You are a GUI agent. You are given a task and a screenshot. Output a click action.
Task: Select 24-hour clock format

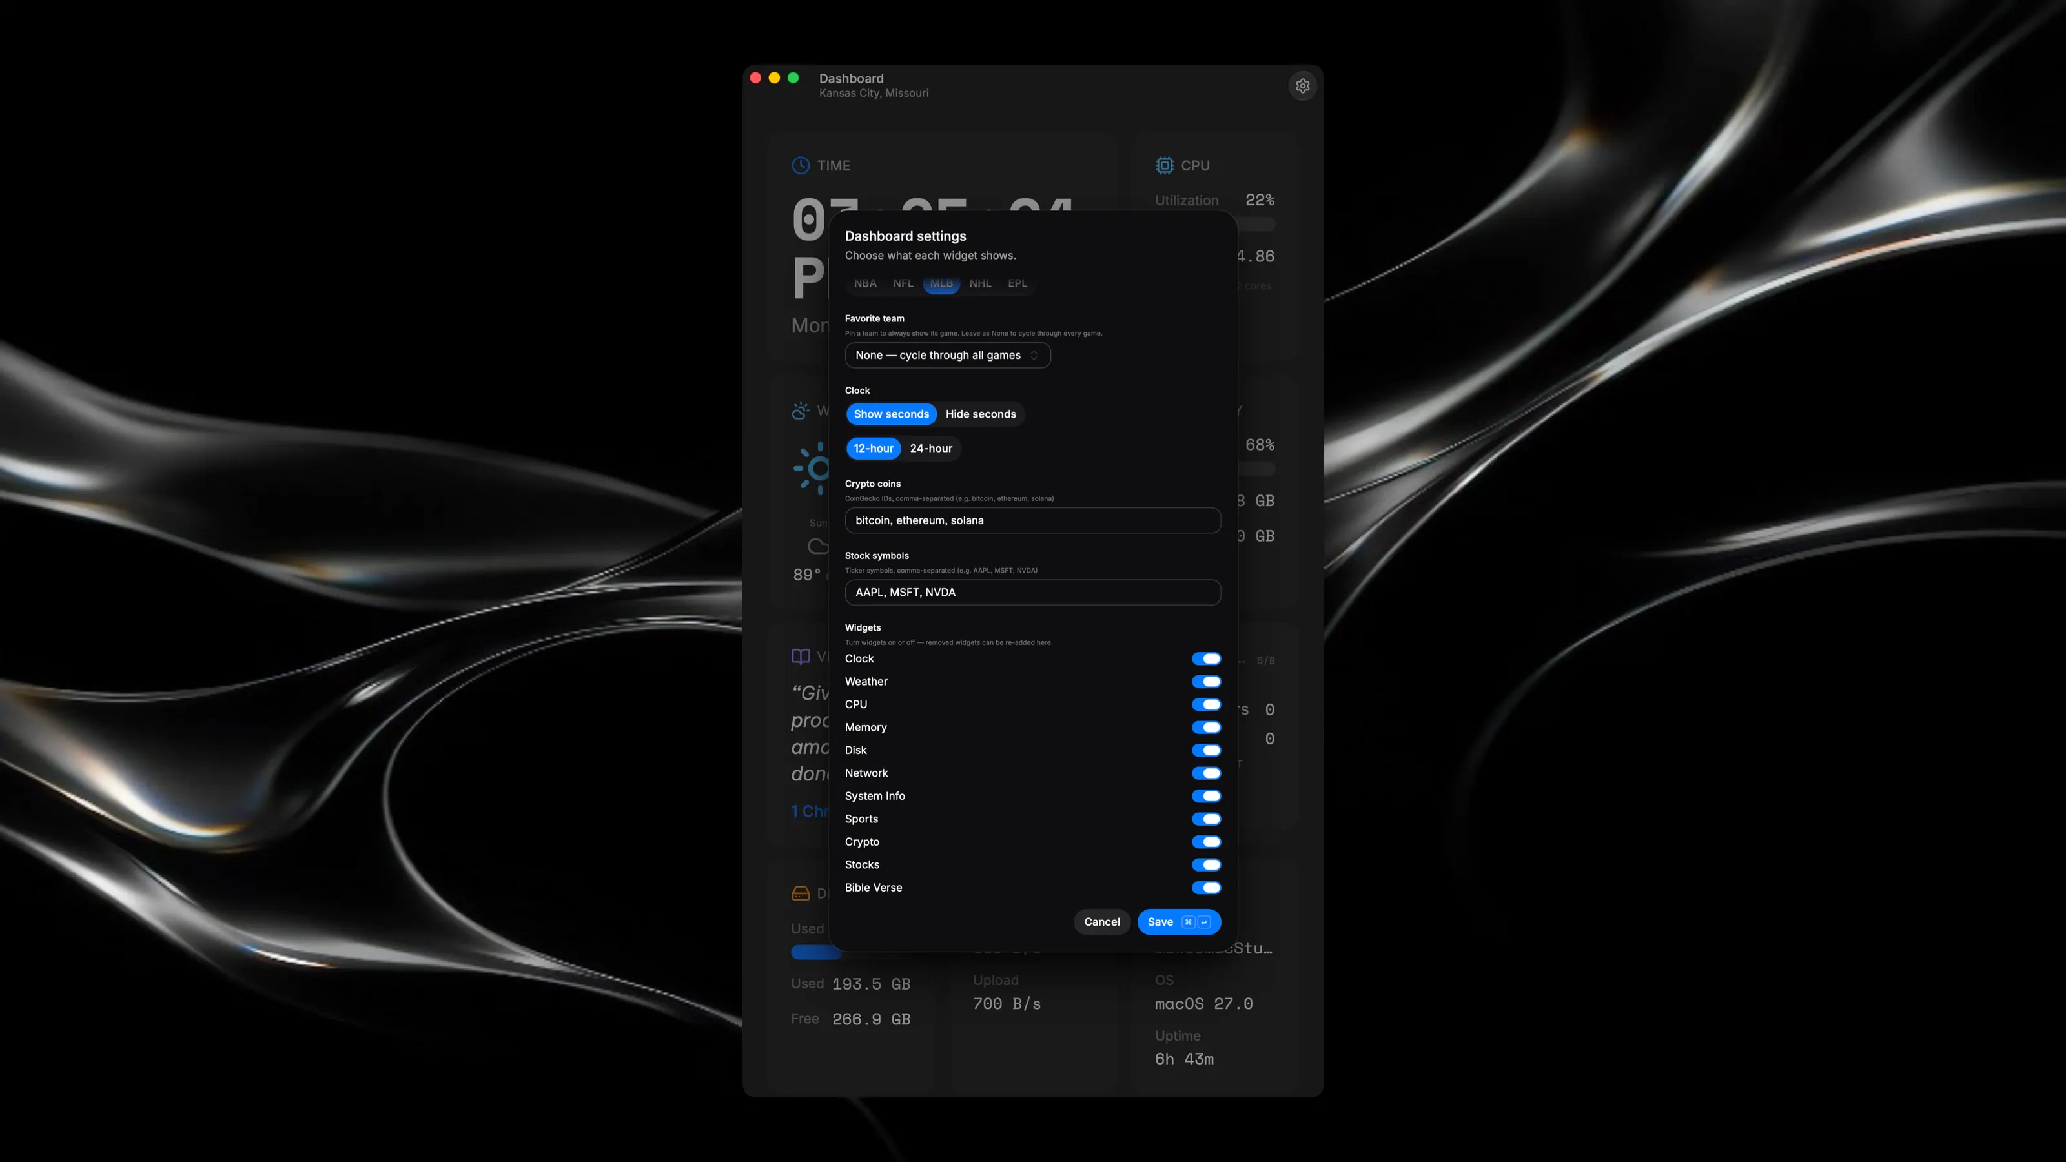[x=931, y=448]
